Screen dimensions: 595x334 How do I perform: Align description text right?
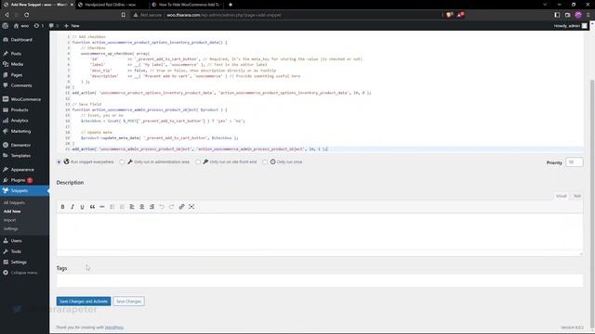pyautogui.click(x=152, y=207)
